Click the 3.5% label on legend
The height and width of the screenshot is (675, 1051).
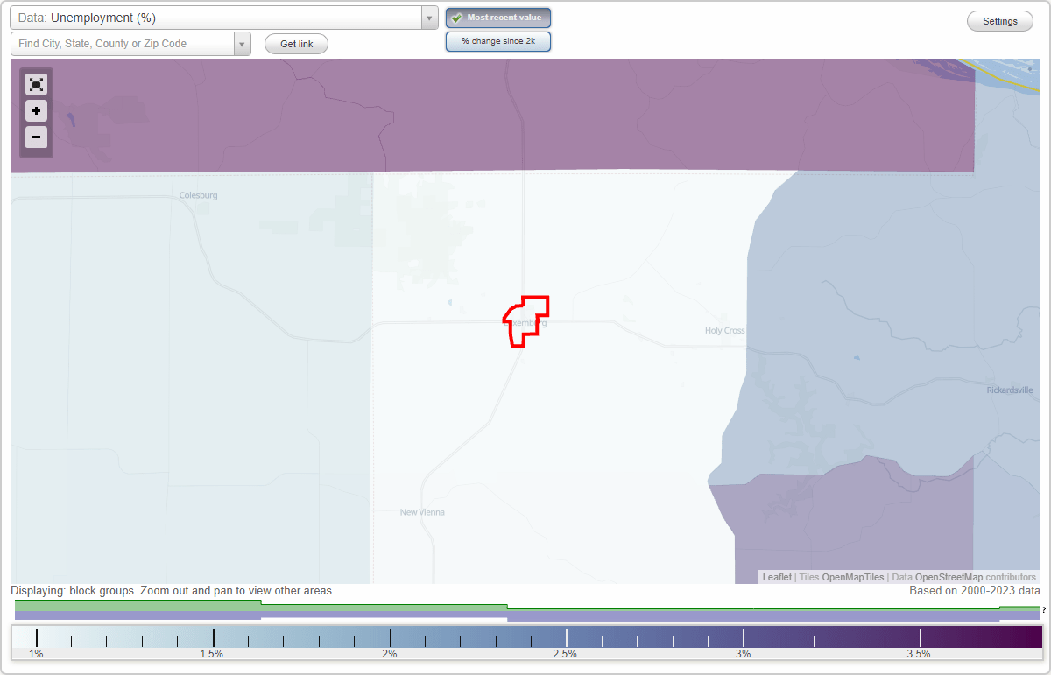coord(919,654)
